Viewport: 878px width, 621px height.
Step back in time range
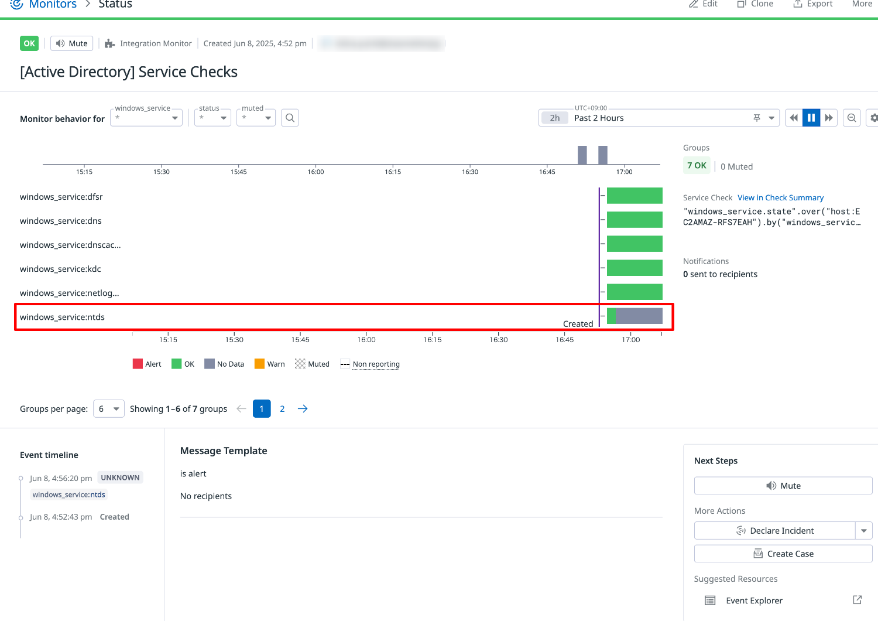coord(794,118)
